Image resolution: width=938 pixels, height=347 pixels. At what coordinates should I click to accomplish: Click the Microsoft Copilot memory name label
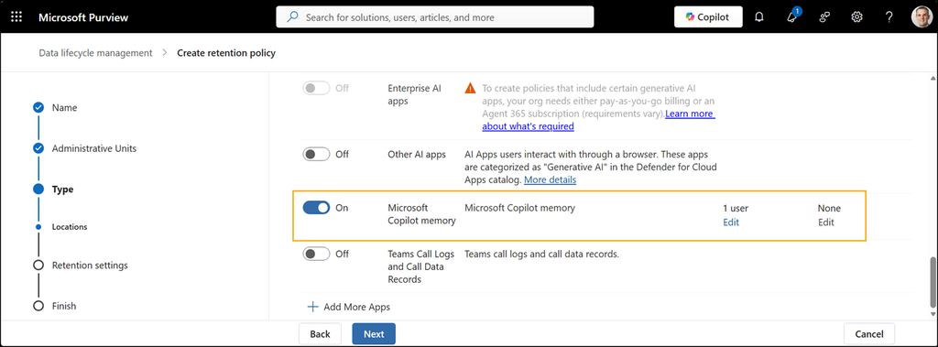(x=421, y=214)
